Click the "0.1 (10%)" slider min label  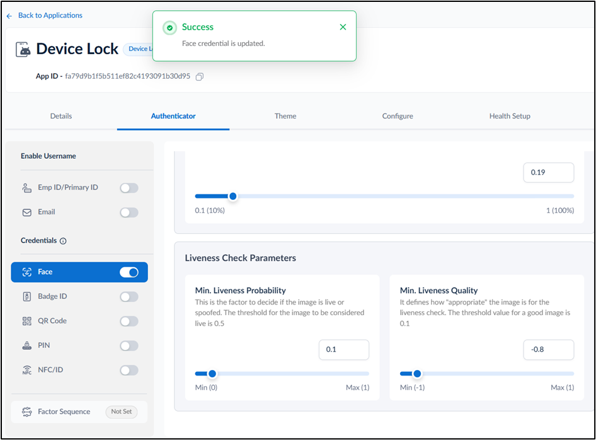(x=210, y=211)
